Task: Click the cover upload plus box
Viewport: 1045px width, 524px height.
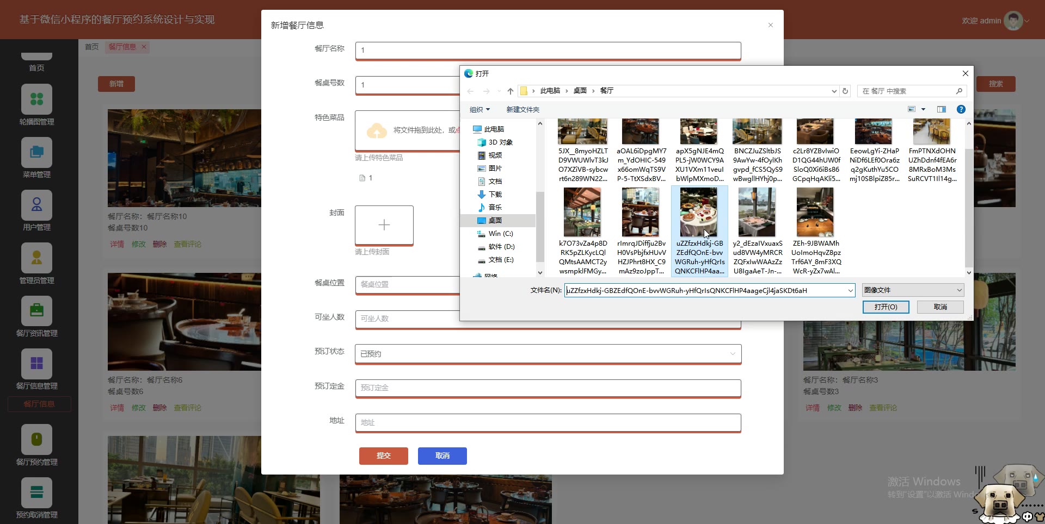Action: point(384,225)
